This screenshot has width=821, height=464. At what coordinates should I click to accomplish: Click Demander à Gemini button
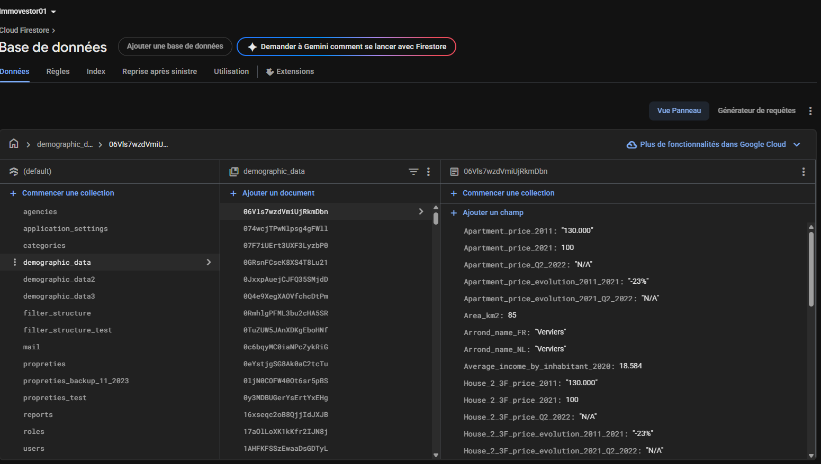point(346,47)
